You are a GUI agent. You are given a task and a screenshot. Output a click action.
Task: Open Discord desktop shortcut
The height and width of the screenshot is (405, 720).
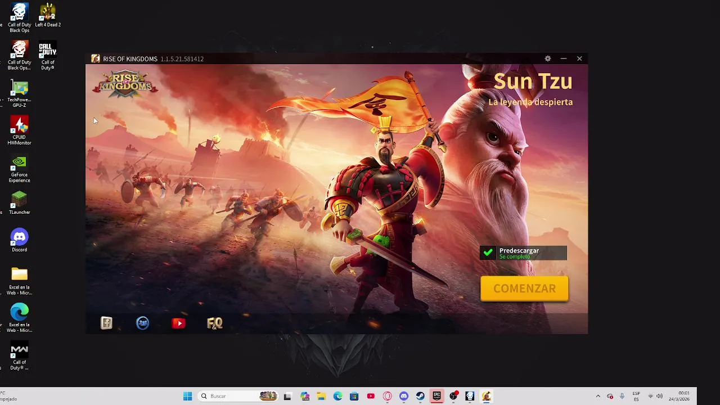point(19,240)
